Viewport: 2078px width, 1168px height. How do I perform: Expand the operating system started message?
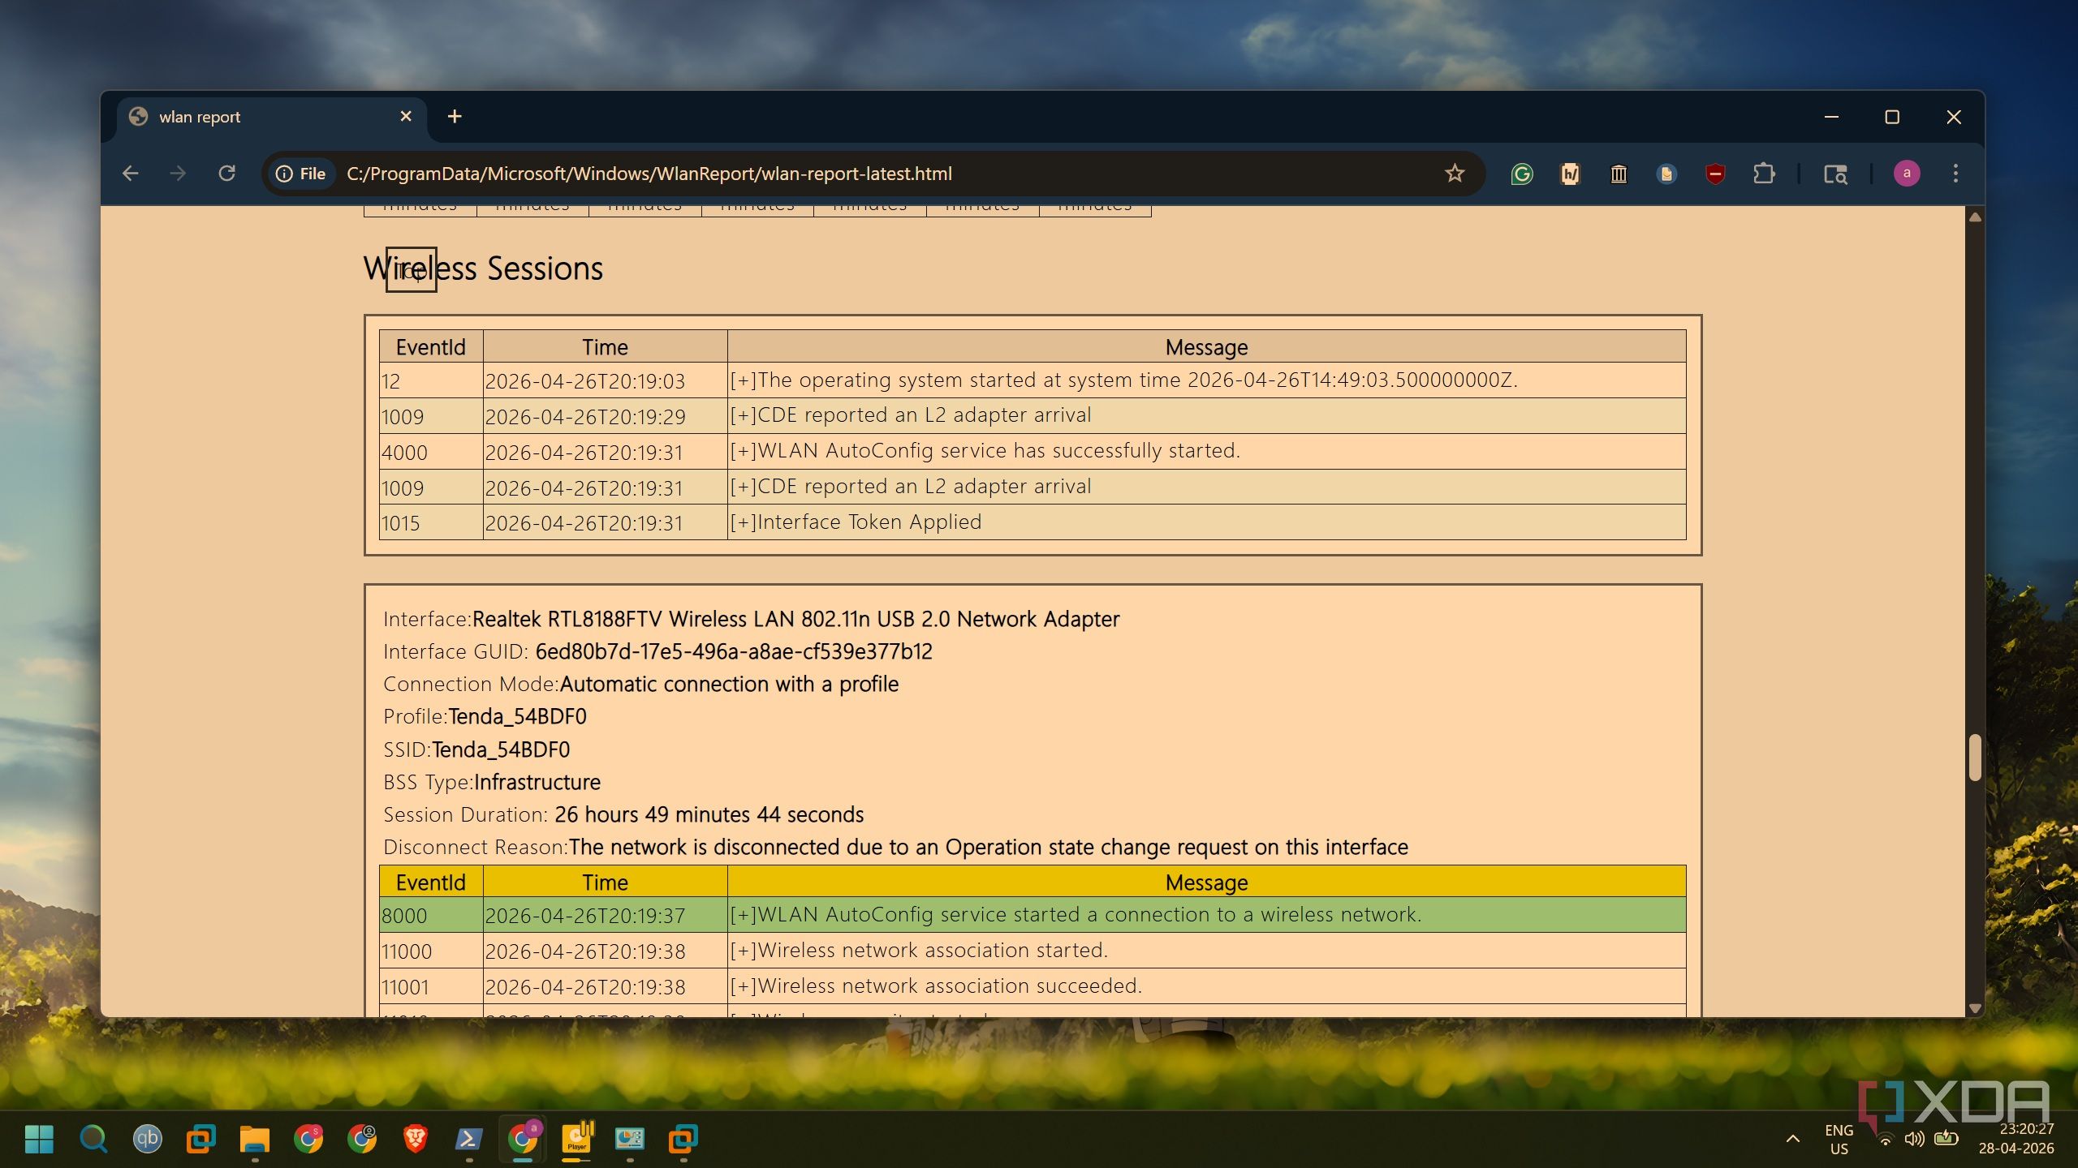1123,380
